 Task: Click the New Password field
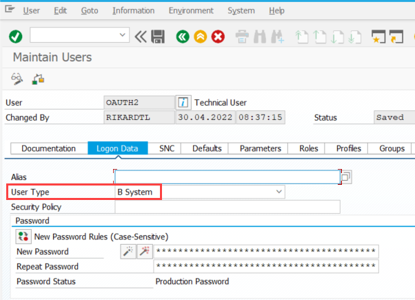pos(266,251)
